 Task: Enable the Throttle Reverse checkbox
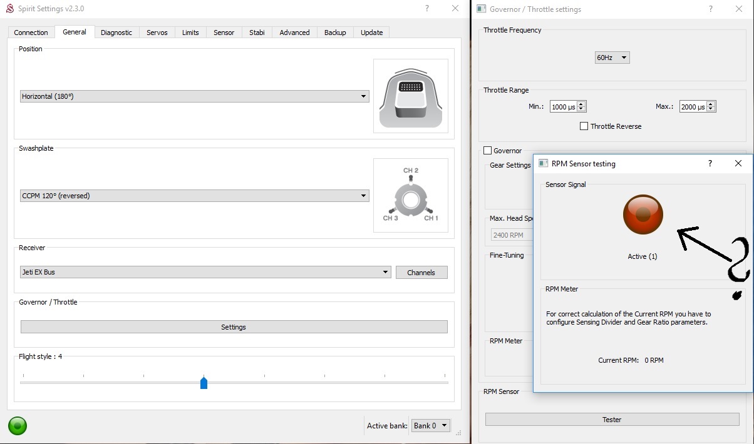click(x=584, y=126)
